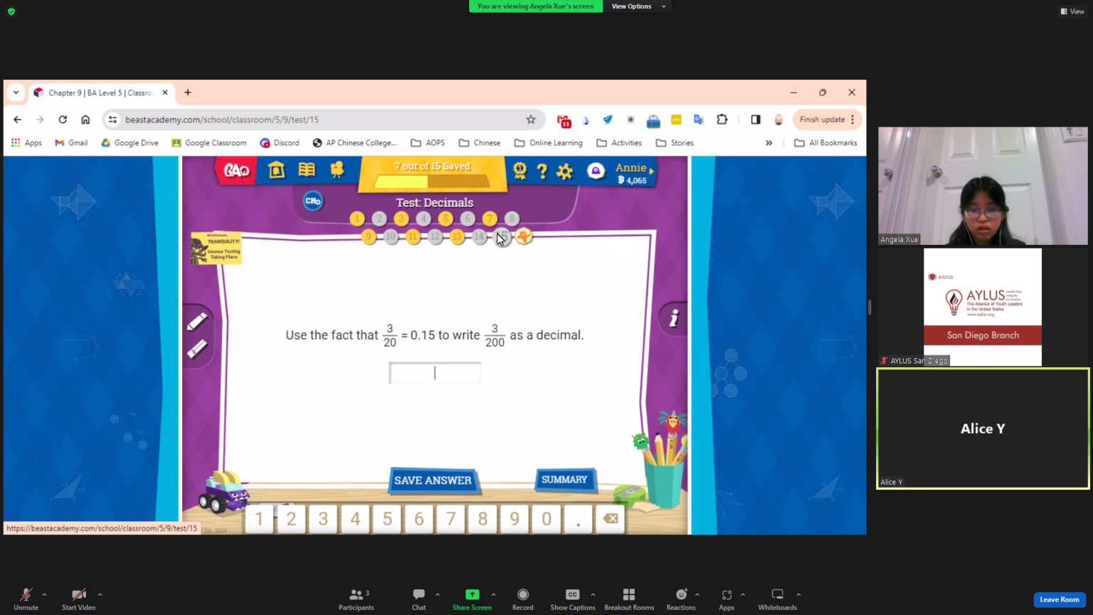This screenshot has height=615, width=1093.
Task: Expand audio options arrow next to Unmute
Action: 44,594
